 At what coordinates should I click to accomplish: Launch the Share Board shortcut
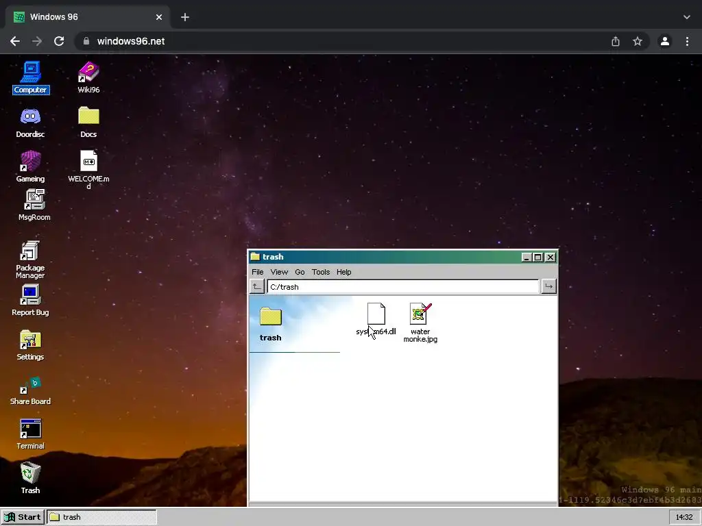point(30,391)
